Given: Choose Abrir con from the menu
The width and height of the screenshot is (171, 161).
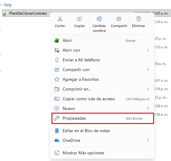Looking at the screenshot, I should (x=102, y=50).
